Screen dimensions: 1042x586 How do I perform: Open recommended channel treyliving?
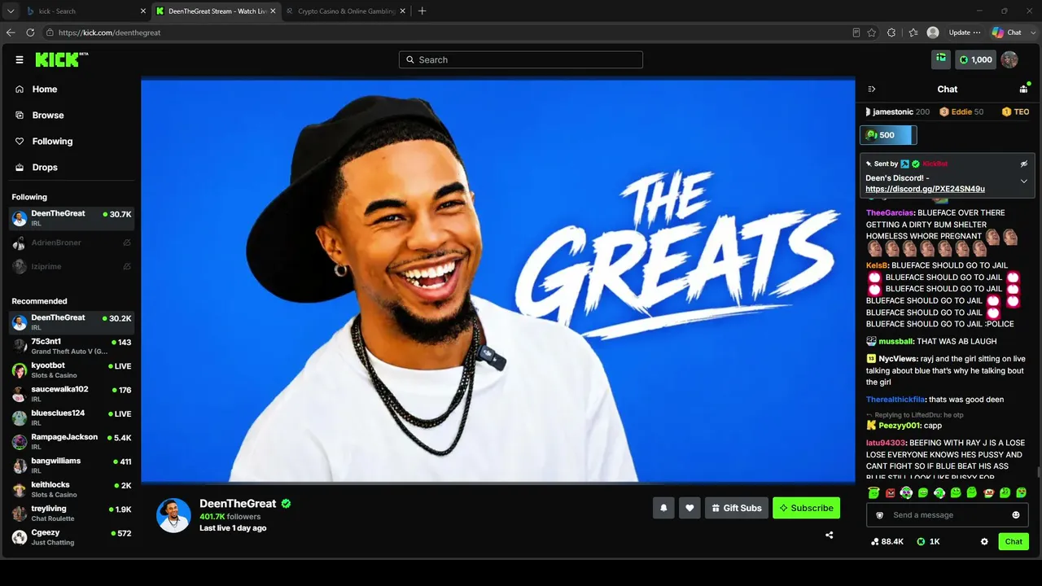pyautogui.click(x=72, y=514)
